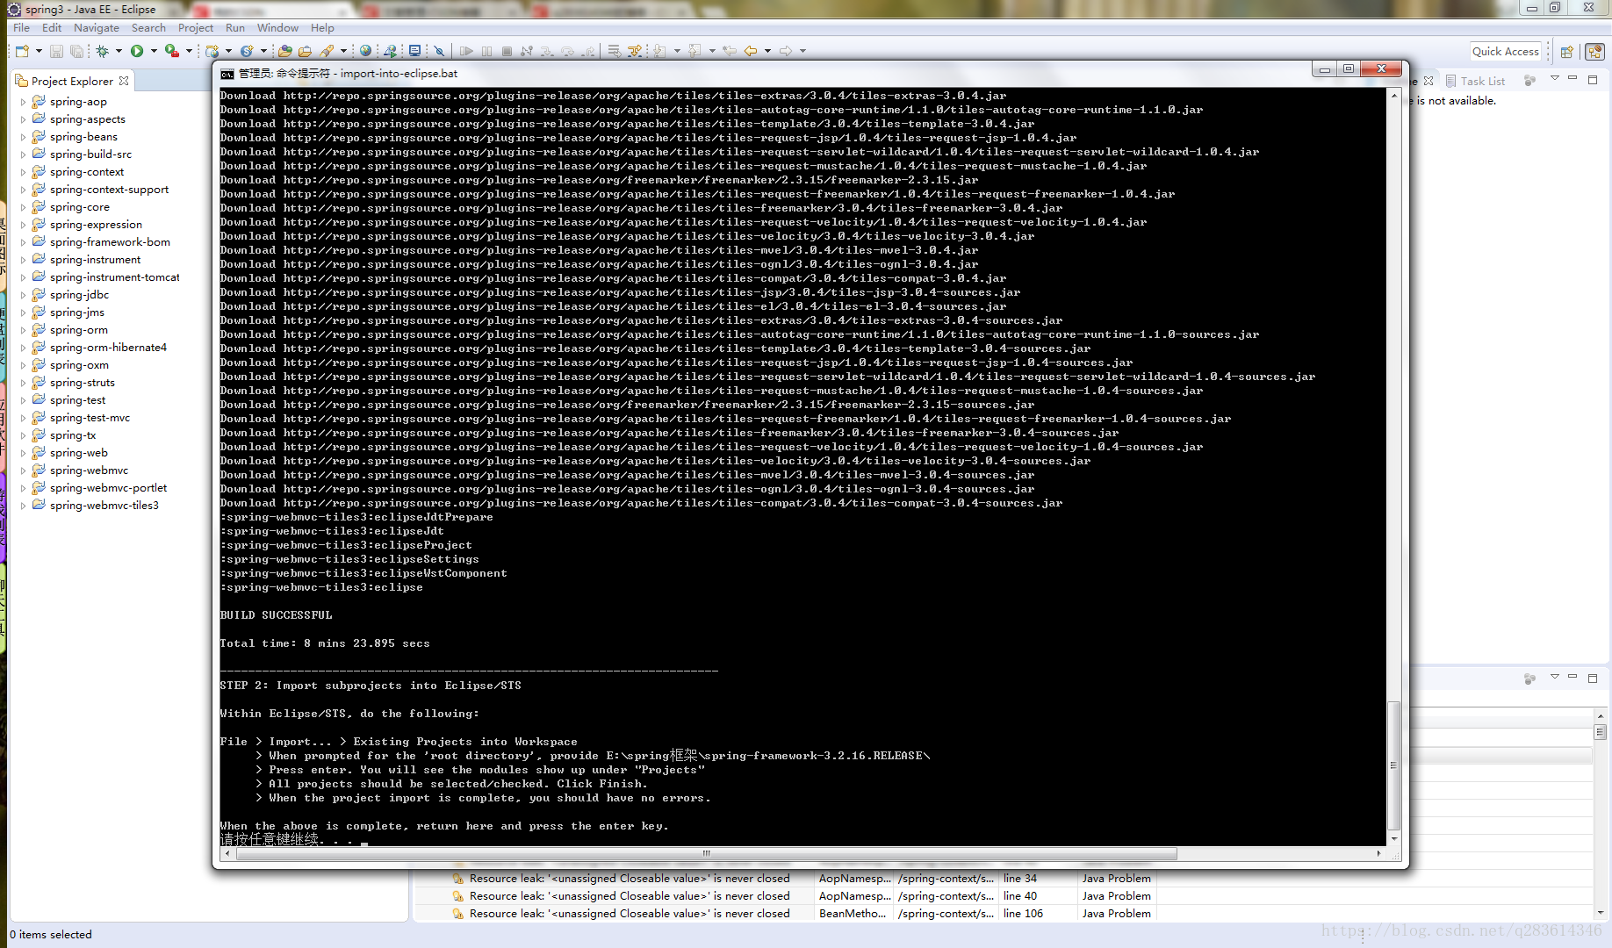Open the Project menu
The image size is (1612, 948).
point(196,28)
